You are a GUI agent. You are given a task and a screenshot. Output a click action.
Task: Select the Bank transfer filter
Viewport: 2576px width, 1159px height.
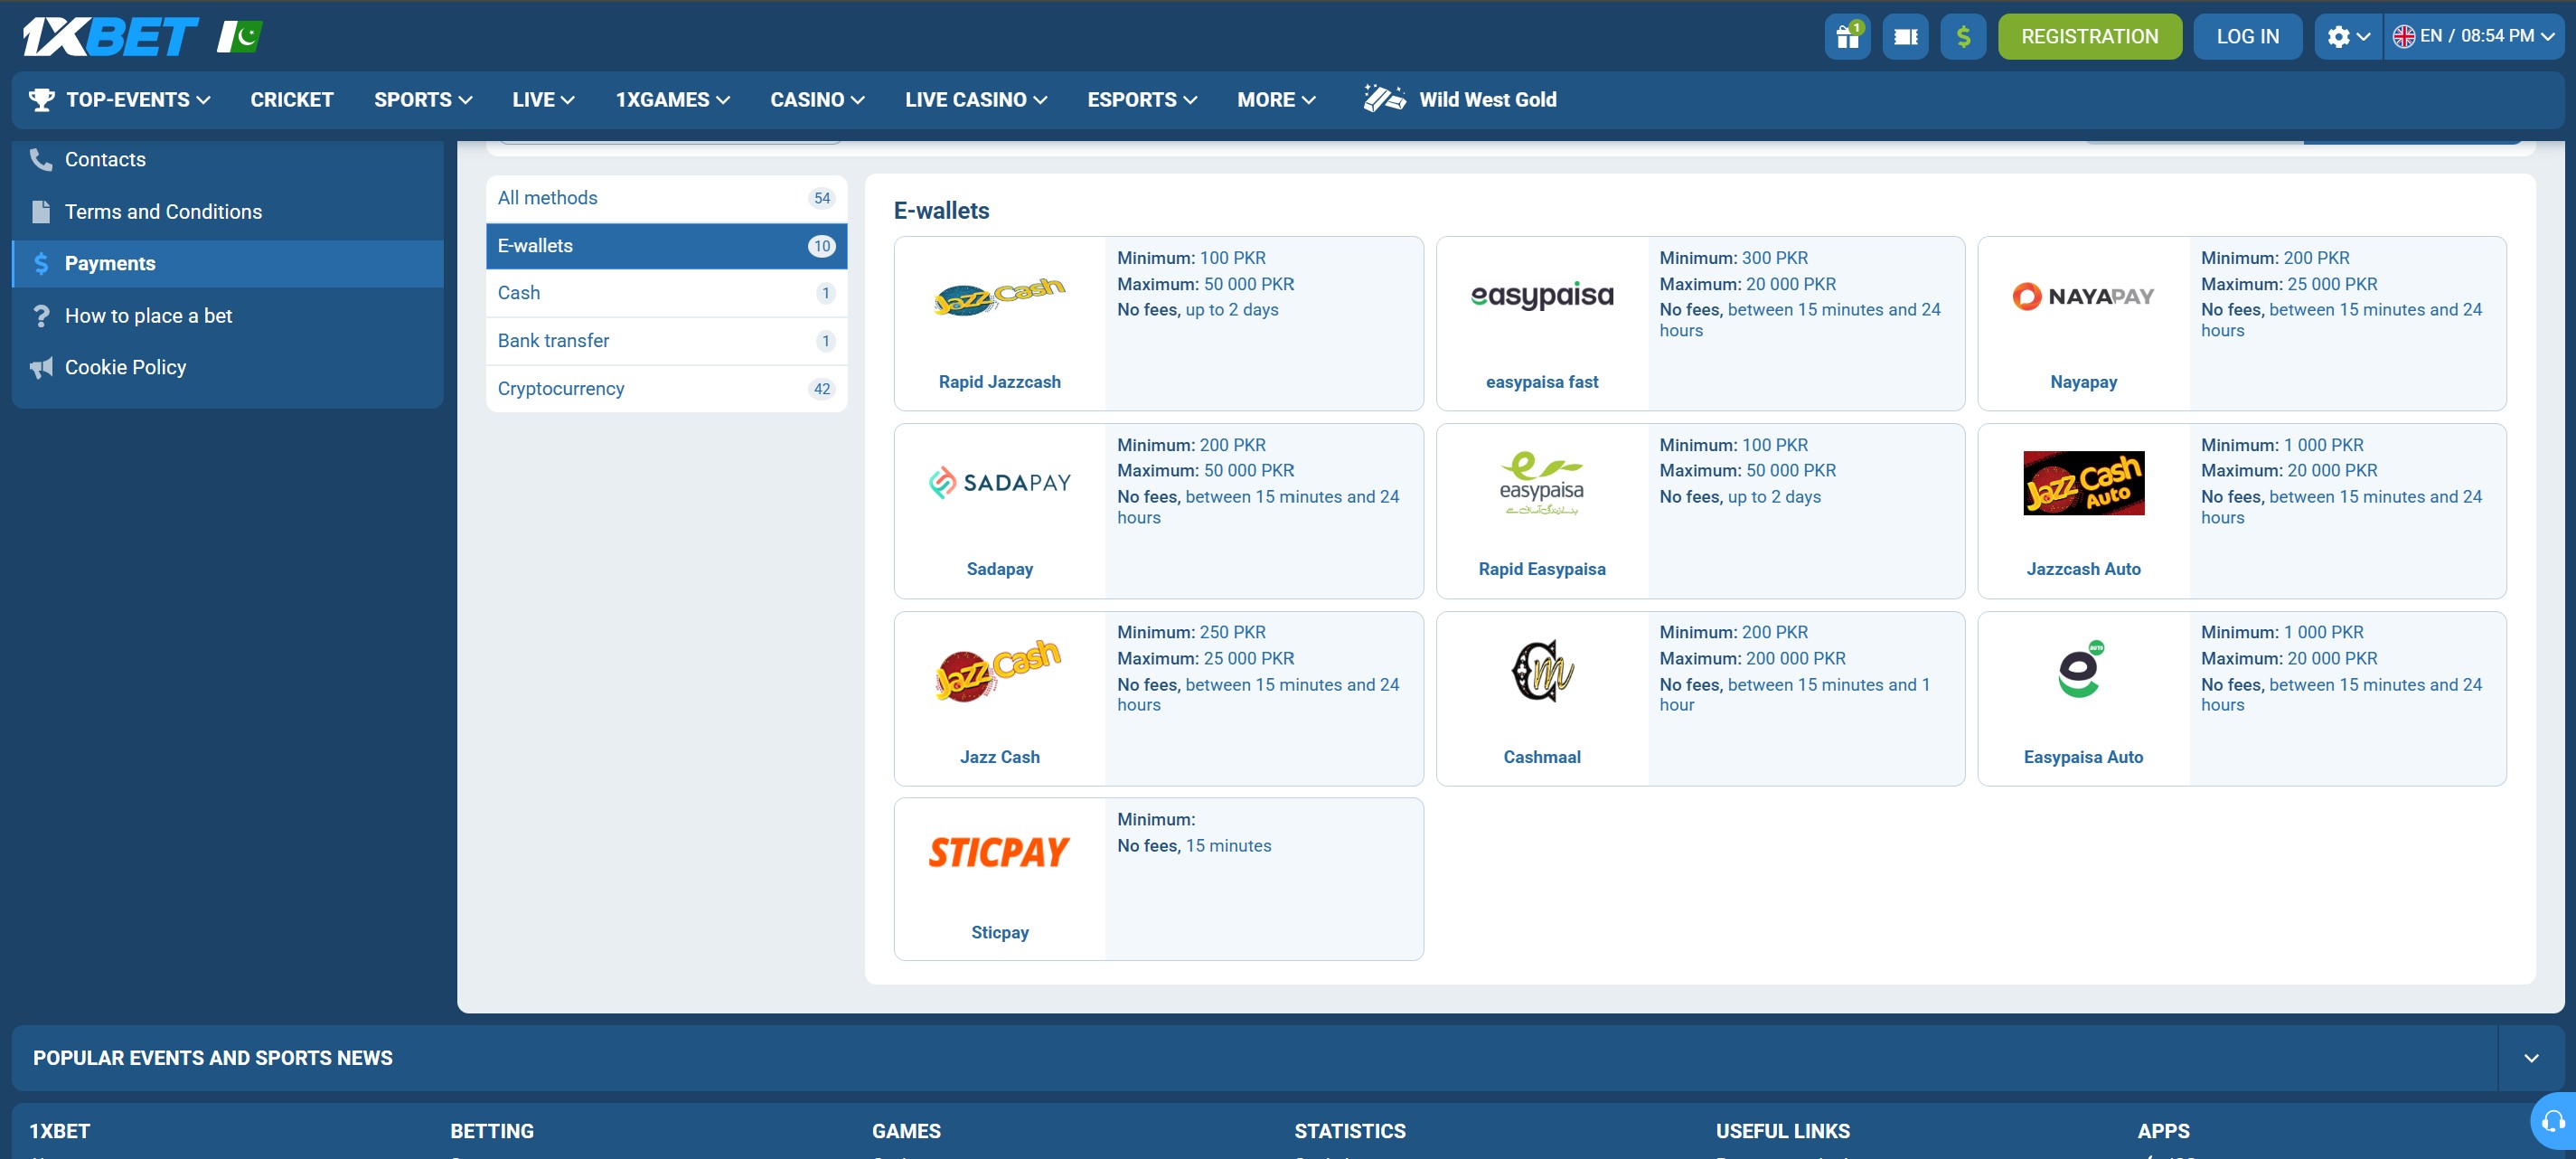click(x=666, y=341)
